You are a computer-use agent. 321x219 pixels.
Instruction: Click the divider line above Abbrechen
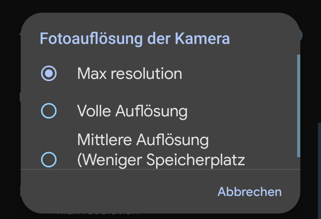(160, 169)
